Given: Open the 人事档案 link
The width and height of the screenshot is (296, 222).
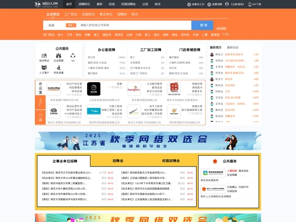Looking at the screenshot, I should pos(232,171).
